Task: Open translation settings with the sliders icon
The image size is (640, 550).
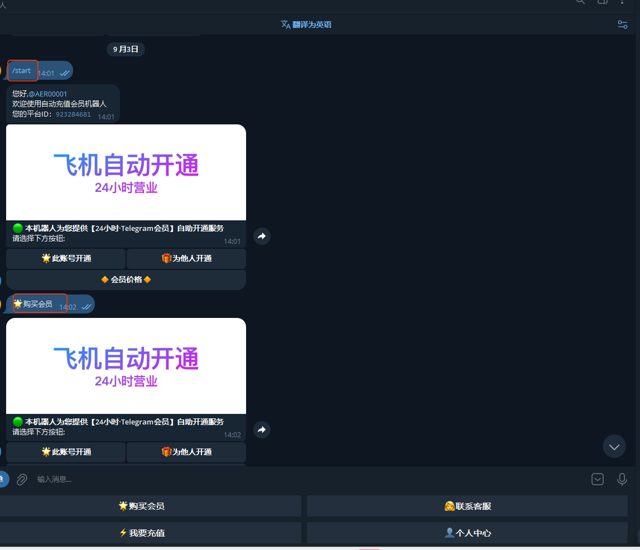Action: (x=623, y=24)
